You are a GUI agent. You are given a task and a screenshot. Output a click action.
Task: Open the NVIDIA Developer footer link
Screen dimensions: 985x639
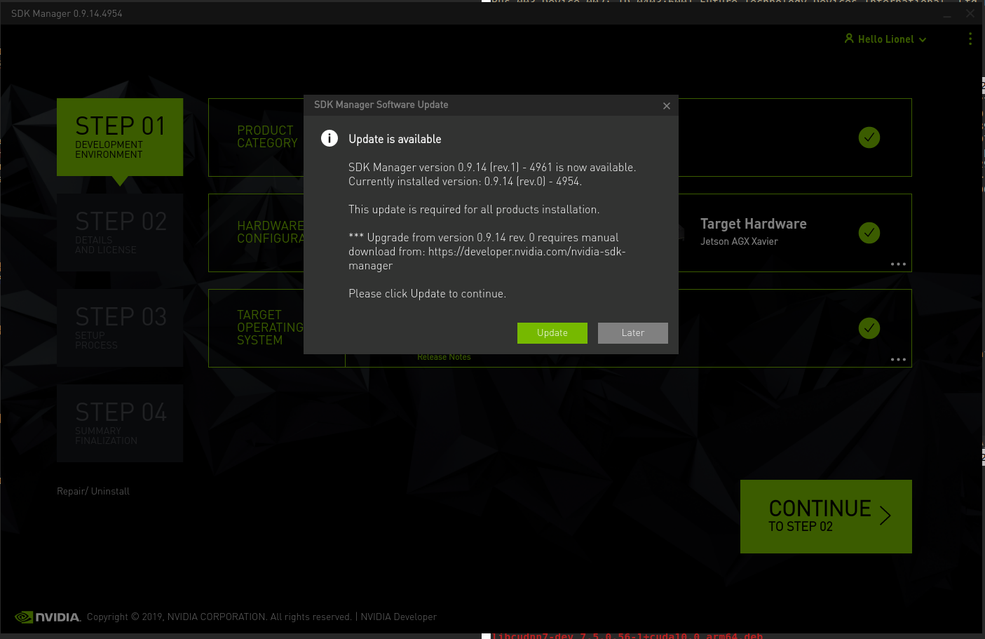point(398,617)
